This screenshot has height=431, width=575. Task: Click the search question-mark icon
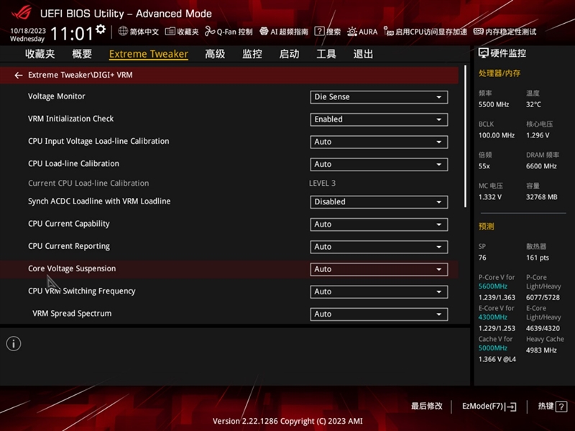319,31
